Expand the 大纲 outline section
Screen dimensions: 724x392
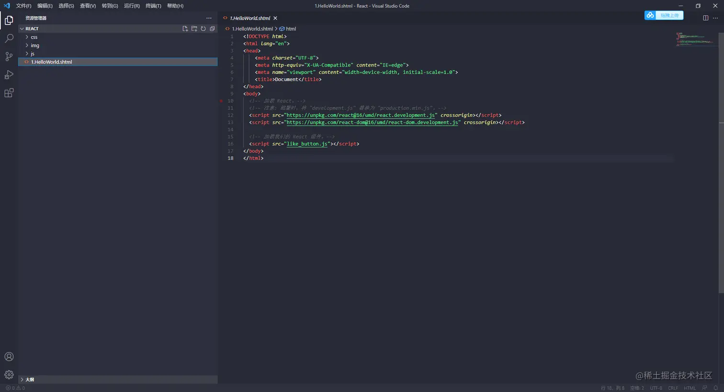coord(29,380)
